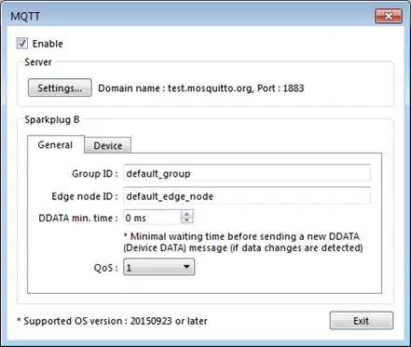The height and width of the screenshot is (347, 411).
Task: Click the 'QoS :' label
Action: tap(105, 268)
